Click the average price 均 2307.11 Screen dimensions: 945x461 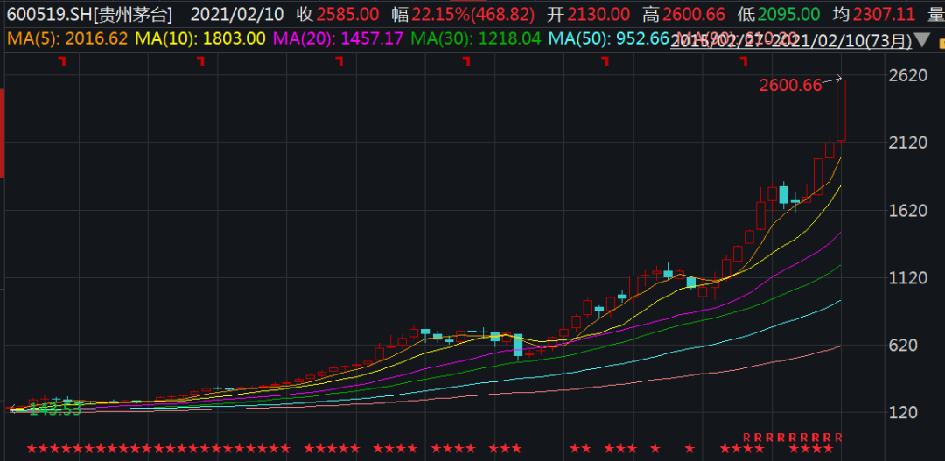tap(872, 14)
